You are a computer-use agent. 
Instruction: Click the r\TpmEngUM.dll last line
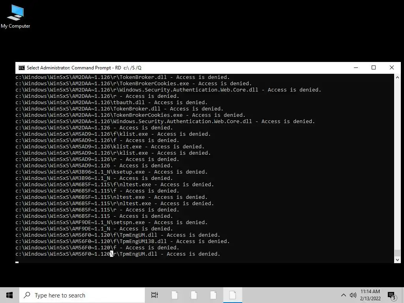coord(118,254)
